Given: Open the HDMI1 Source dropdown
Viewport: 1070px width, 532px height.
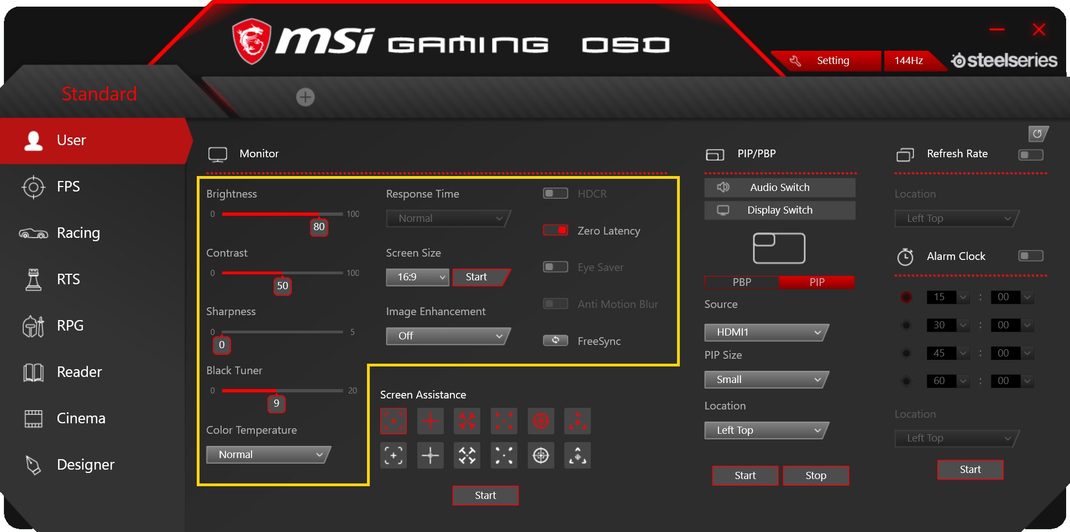Looking at the screenshot, I should pos(767,332).
